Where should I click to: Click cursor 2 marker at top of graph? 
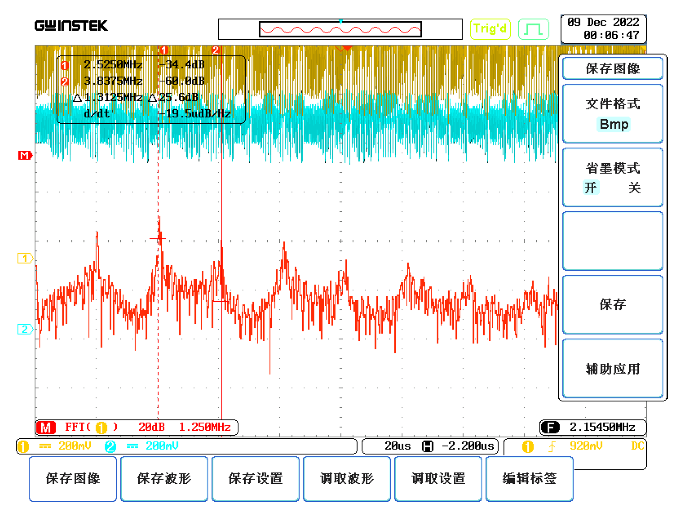[215, 50]
